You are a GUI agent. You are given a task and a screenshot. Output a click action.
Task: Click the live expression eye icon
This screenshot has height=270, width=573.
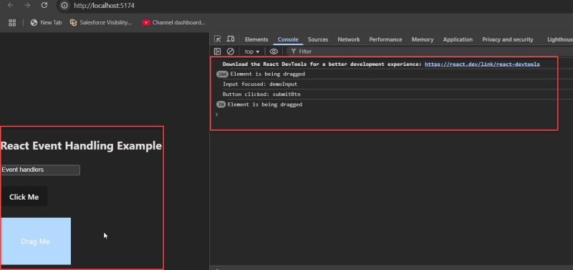point(274,52)
